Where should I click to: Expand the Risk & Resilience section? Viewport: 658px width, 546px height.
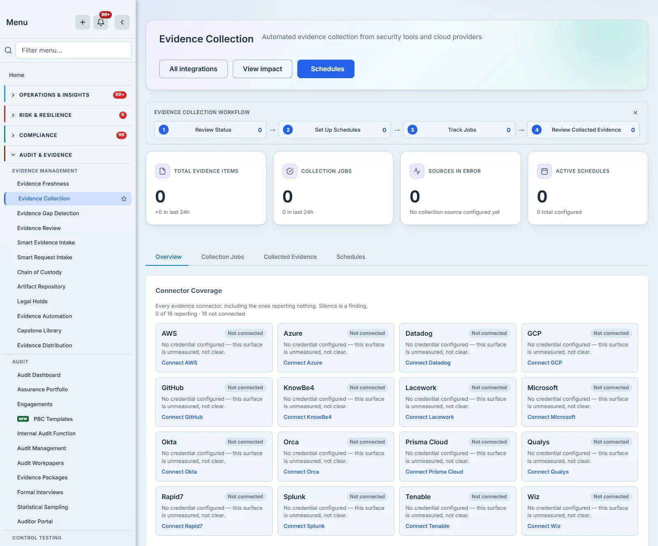pos(68,115)
